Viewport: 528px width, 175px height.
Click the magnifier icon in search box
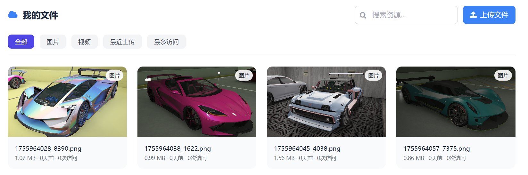[x=363, y=15]
